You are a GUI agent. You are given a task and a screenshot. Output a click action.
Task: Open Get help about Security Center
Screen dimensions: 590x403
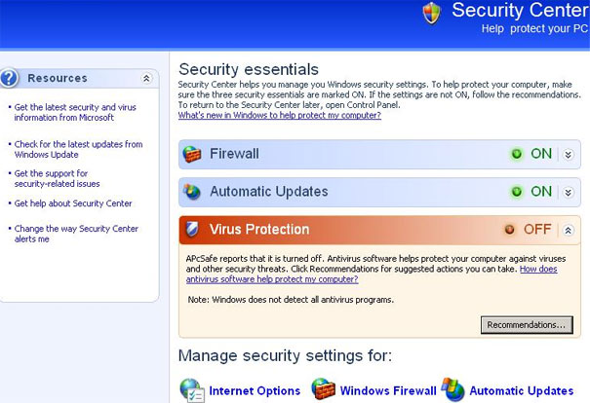[x=73, y=203]
